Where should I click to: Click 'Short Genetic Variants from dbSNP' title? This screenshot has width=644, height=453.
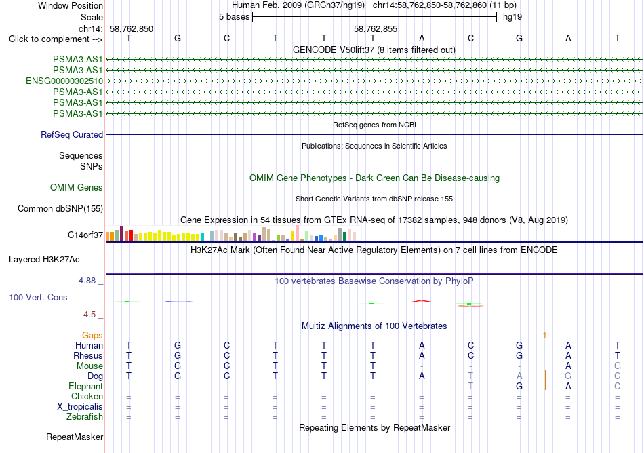374,199
